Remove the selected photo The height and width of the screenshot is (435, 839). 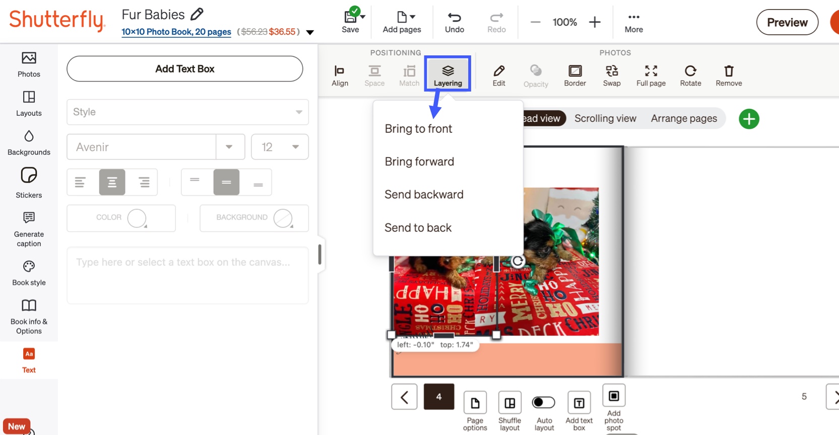[x=729, y=76]
